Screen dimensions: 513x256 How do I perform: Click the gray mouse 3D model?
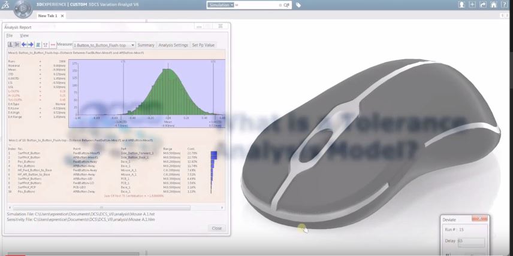coord(370,144)
